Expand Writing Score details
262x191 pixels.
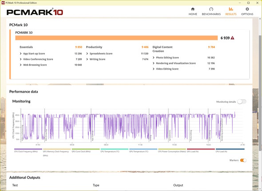click(87, 59)
